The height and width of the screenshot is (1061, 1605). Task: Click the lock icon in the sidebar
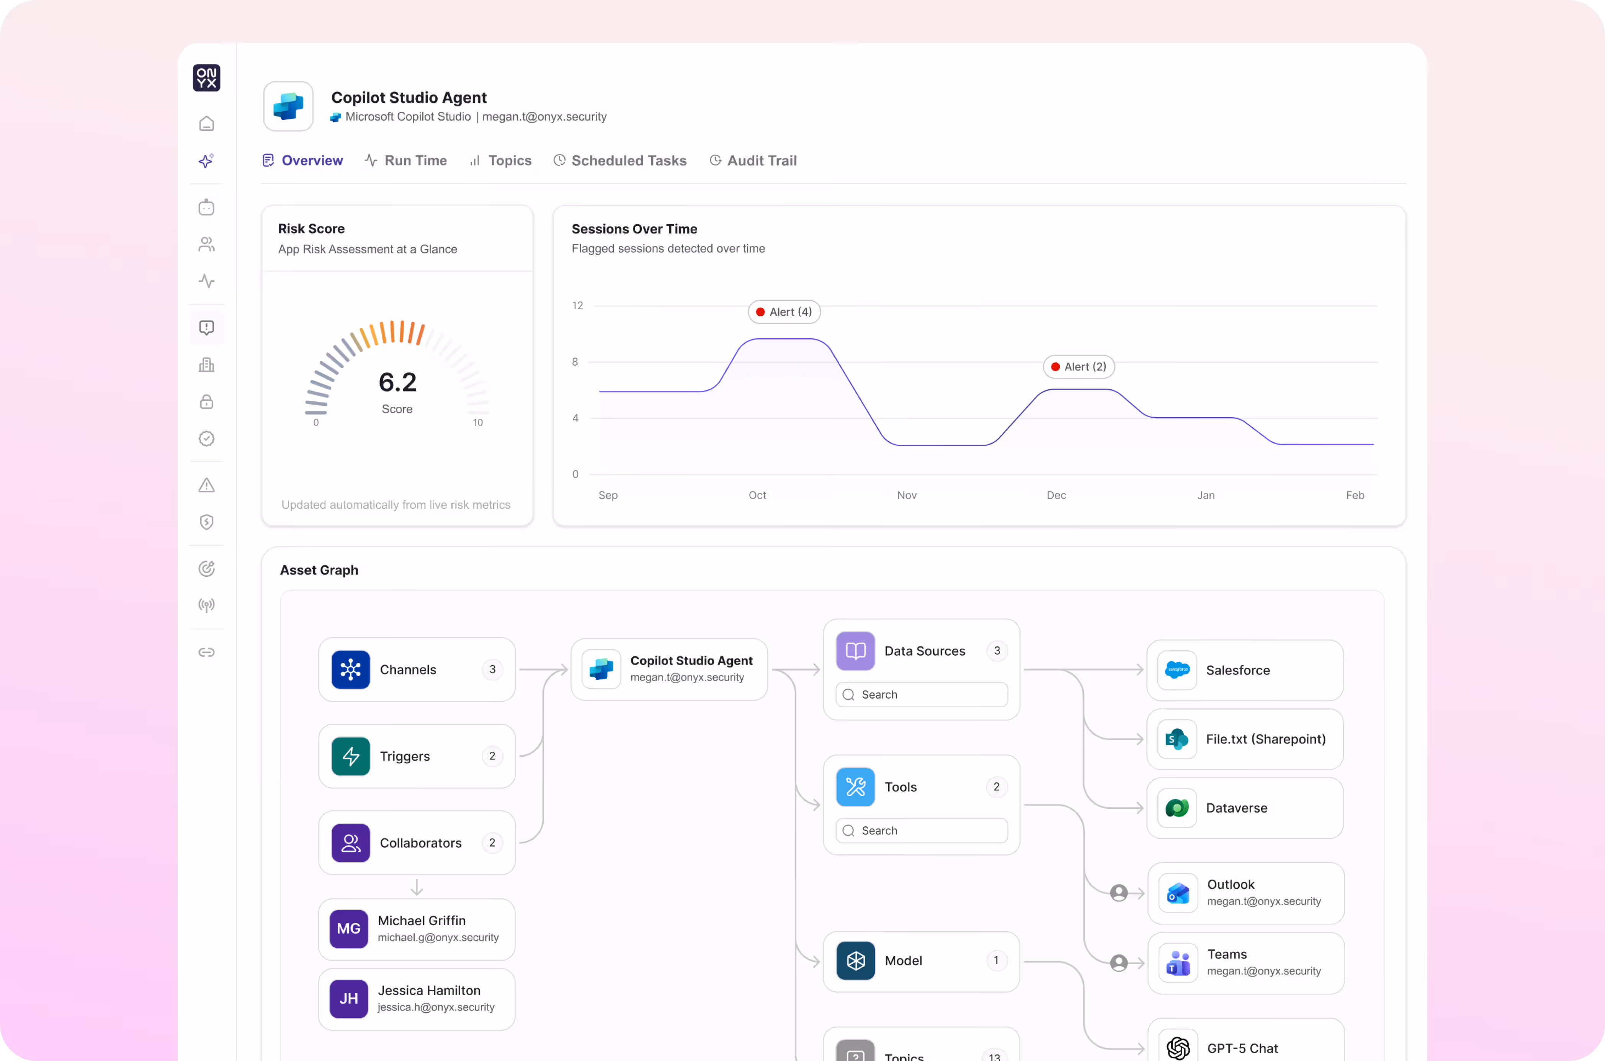tap(206, 402)
